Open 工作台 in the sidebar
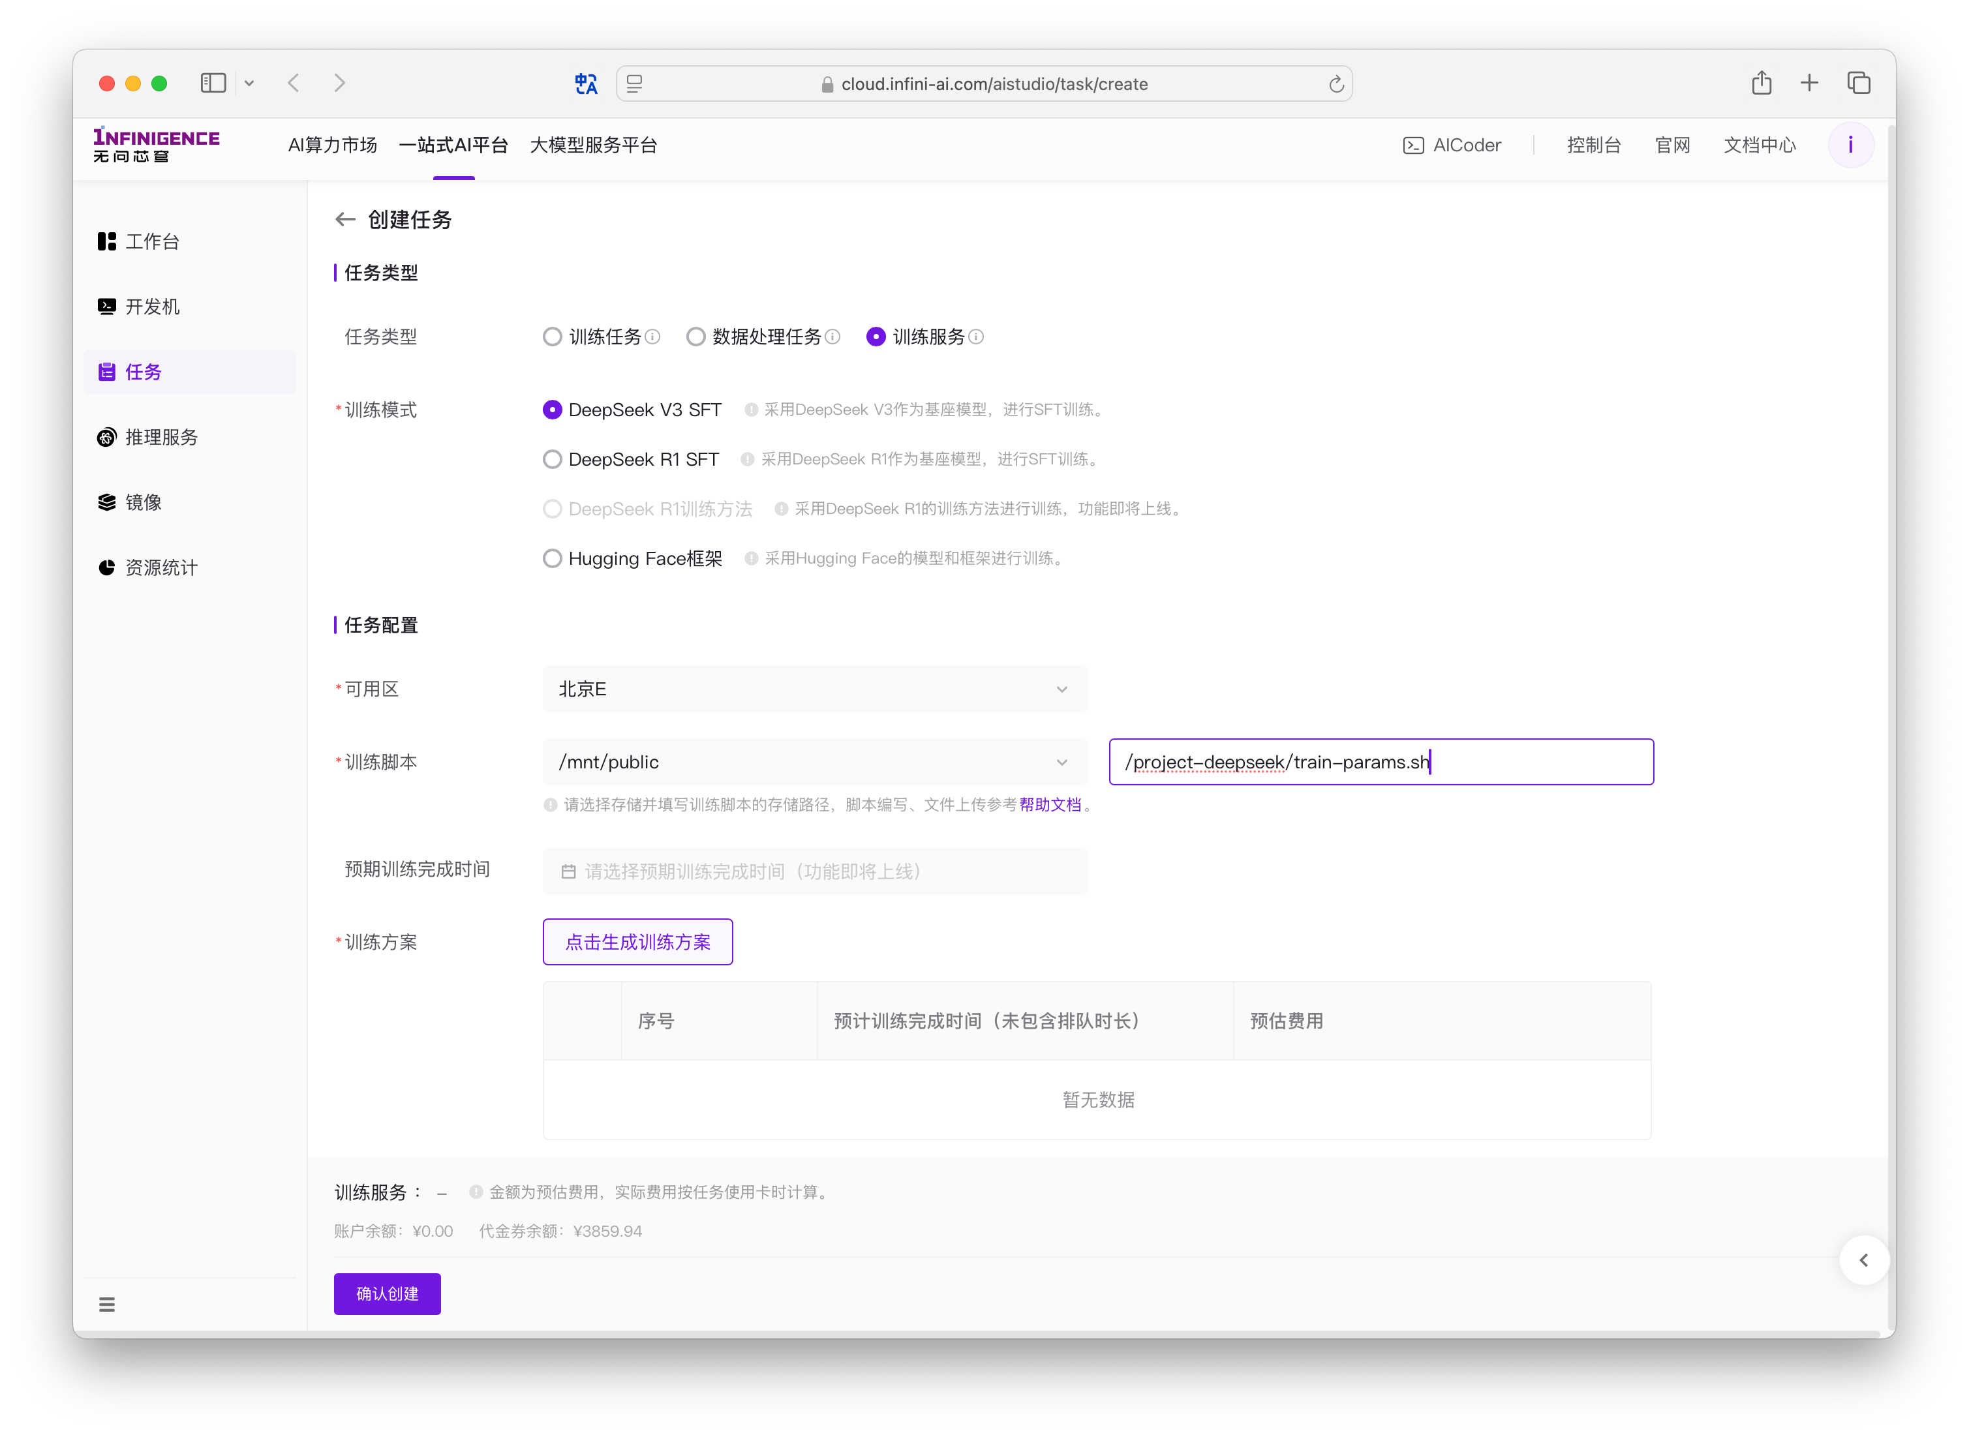The height and width of the screenshot is (1435, 1969). 191,241
